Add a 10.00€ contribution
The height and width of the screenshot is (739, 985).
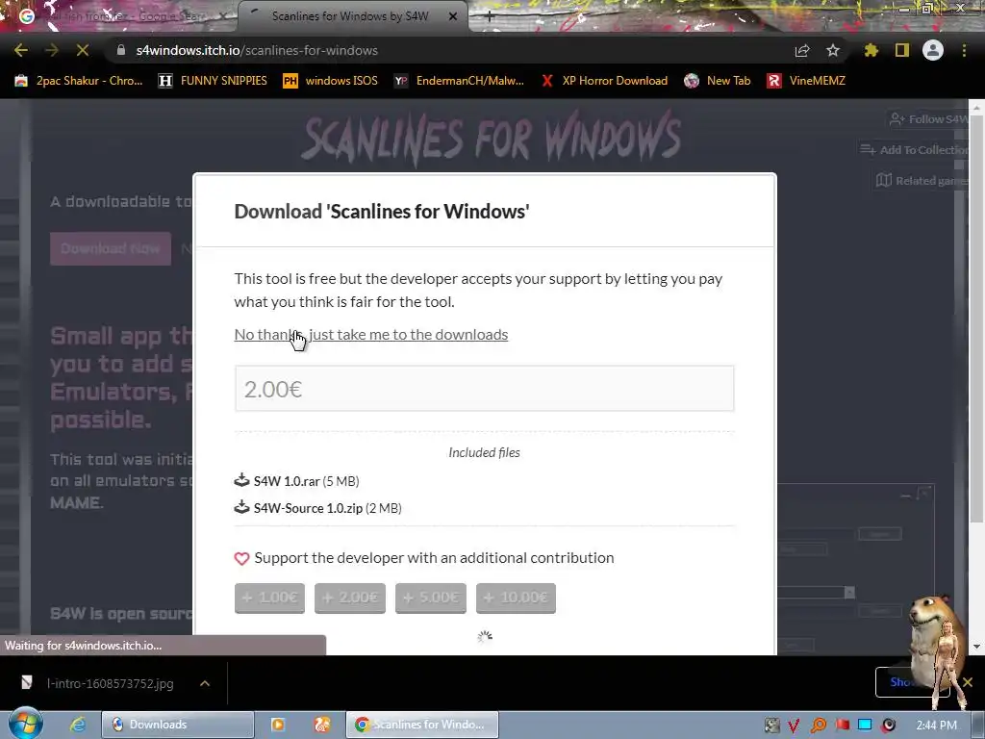516,598
